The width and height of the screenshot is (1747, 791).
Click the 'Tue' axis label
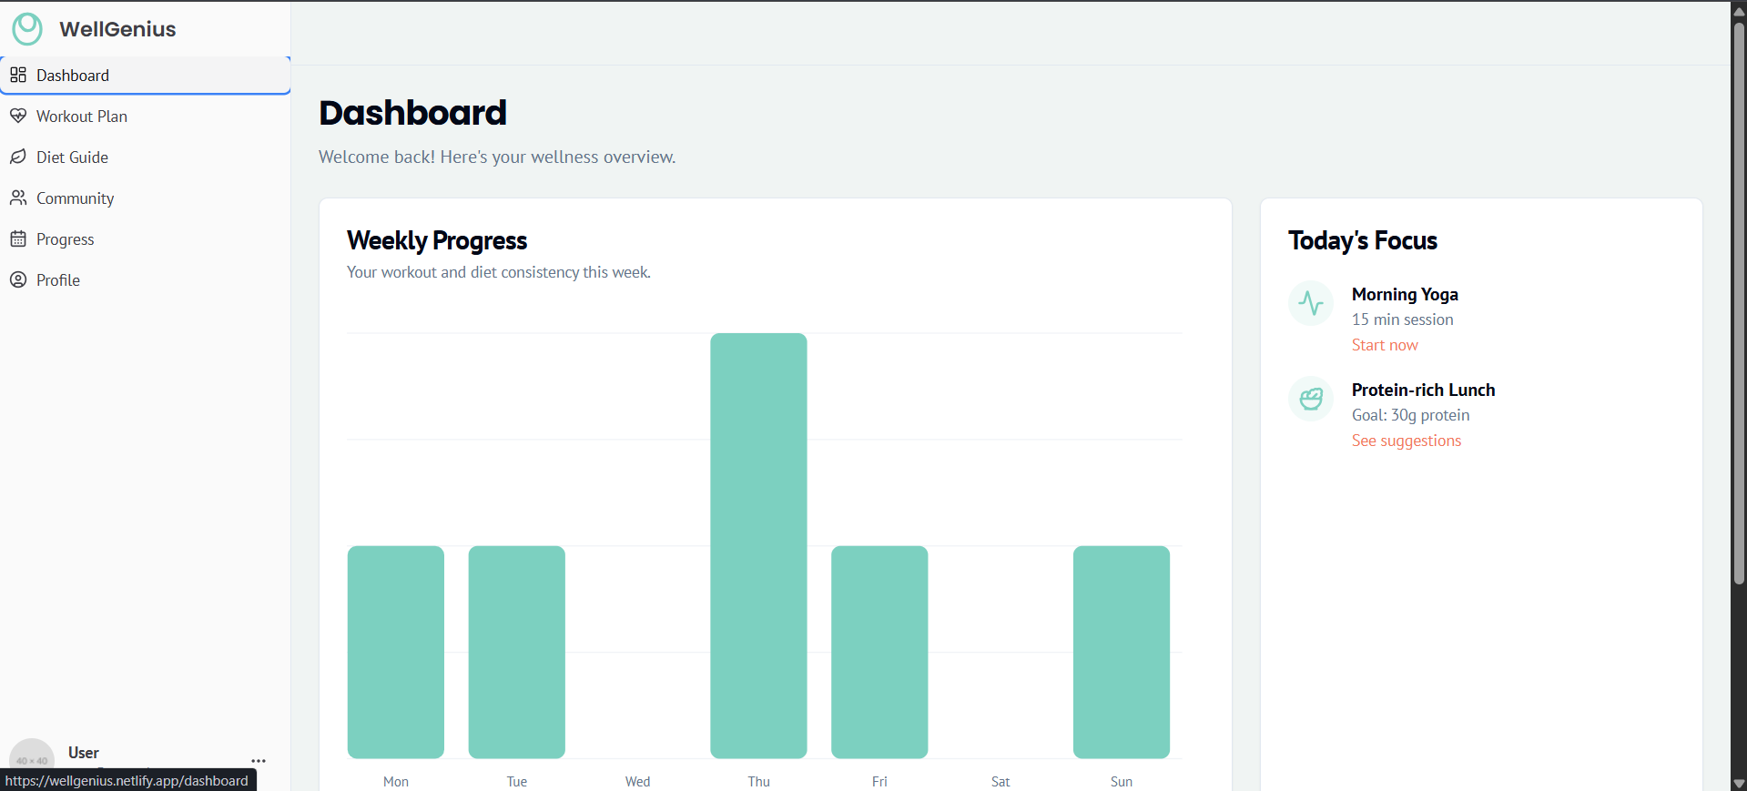click(517, 782)
